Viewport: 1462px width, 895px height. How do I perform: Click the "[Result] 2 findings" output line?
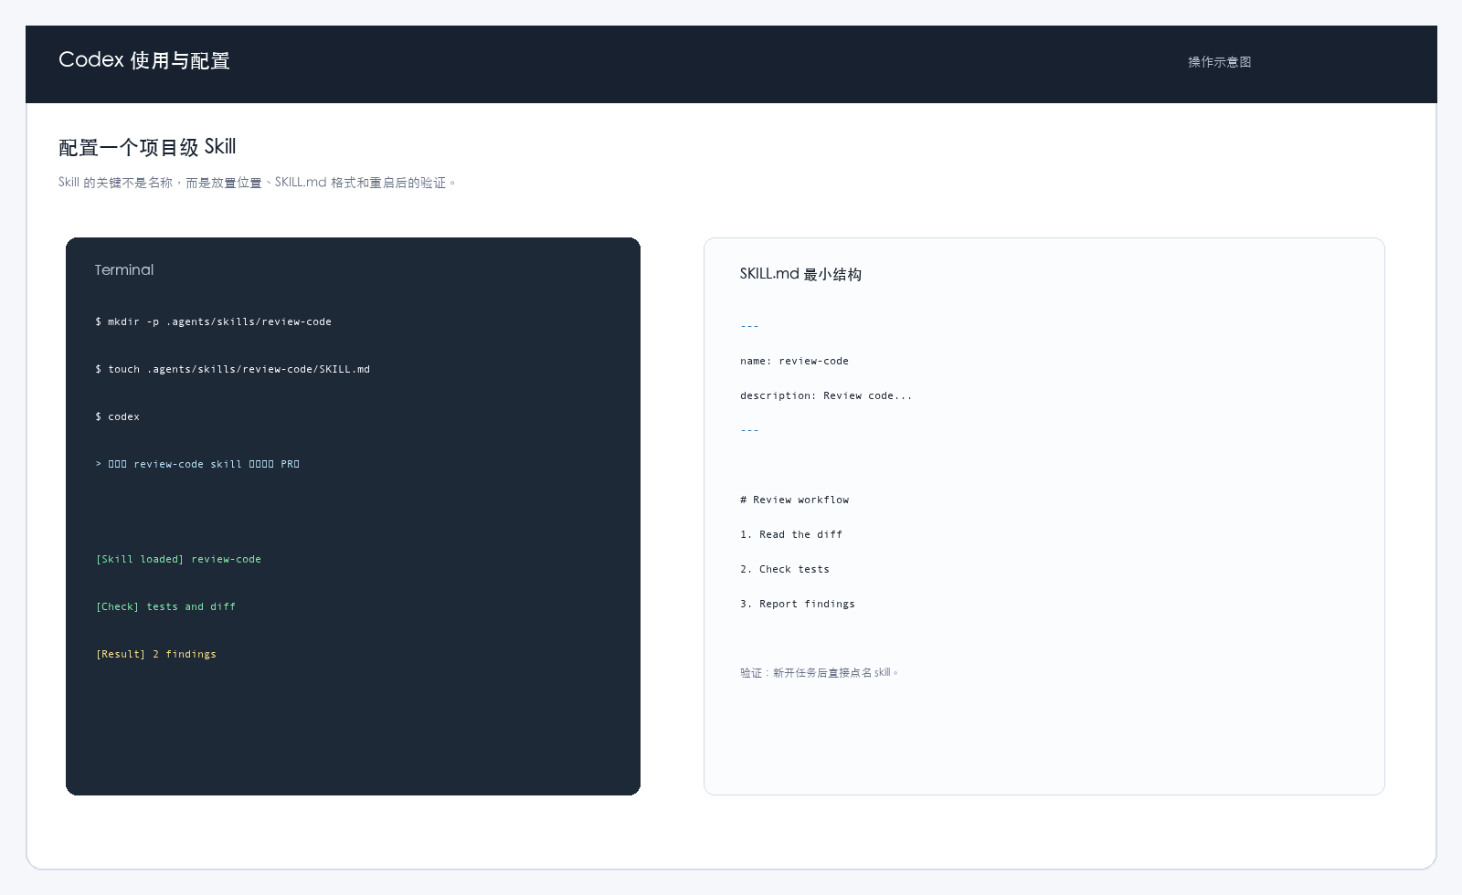pos(156,654)
